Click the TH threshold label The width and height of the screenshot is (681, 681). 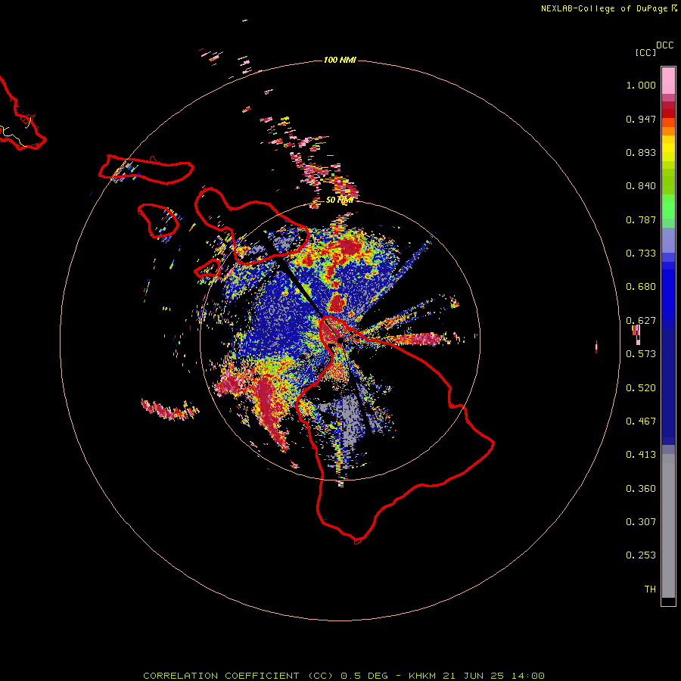point(650,589)
